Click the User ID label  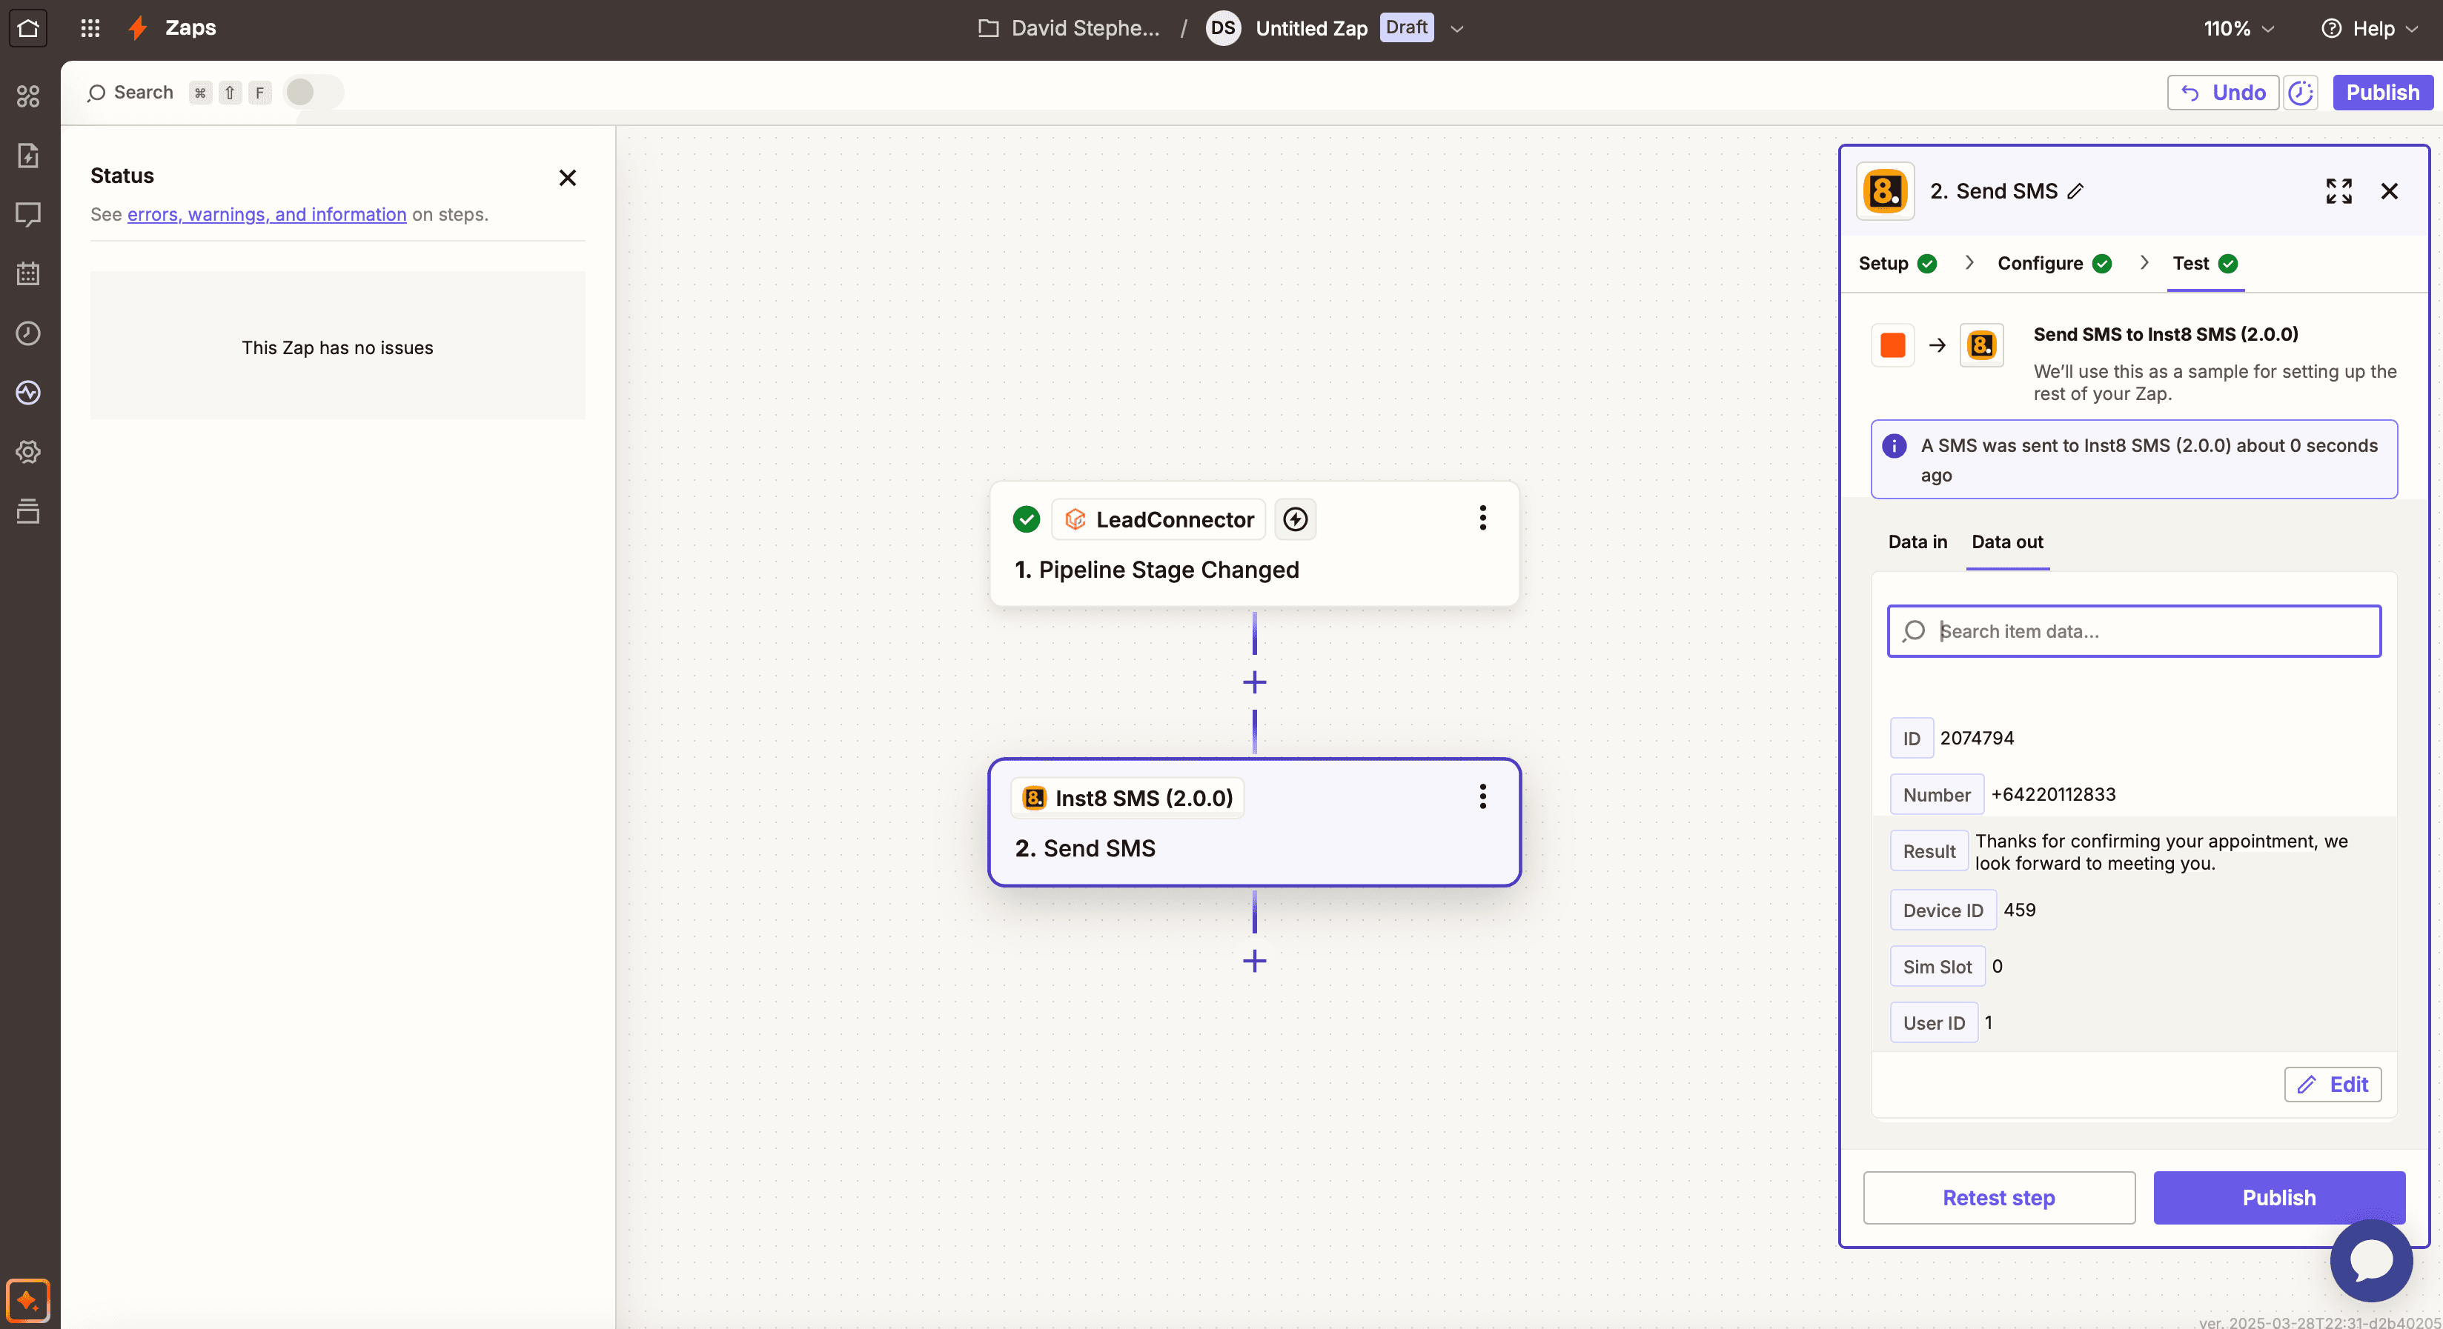[1934, 1023]
